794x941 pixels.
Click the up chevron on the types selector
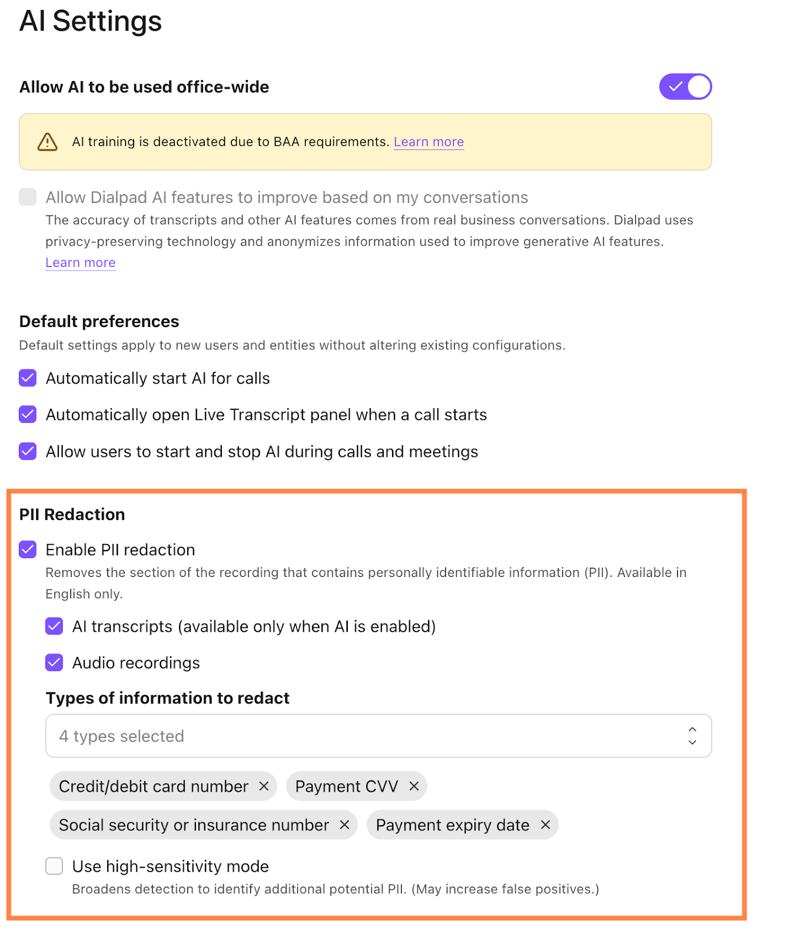coord(692,729)
